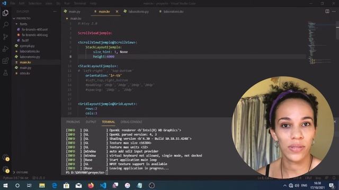Click the VS Code logo in the title bar
This screenshot has width=339, height=190.
pos(4,3)
